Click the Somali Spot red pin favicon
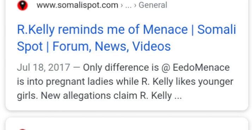 click(x=23, y=5)
